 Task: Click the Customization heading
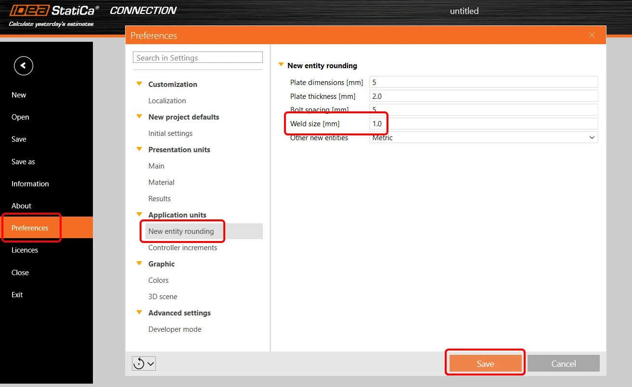[173, 84]
